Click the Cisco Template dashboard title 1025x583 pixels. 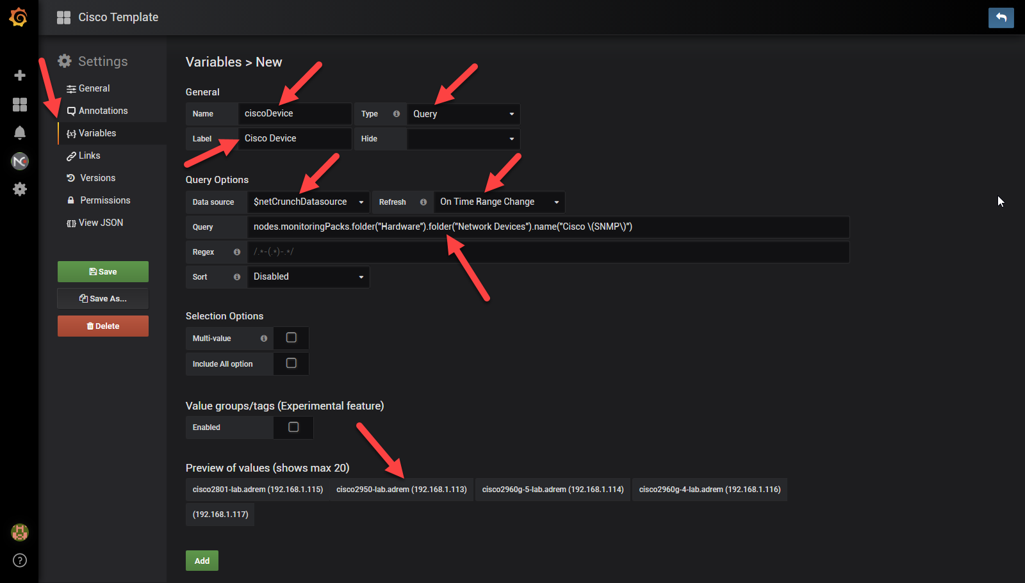click(119, 17)
